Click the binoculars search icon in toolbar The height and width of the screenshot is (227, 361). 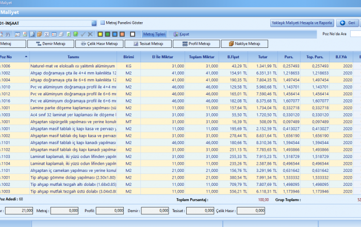(x=8, y=34)
